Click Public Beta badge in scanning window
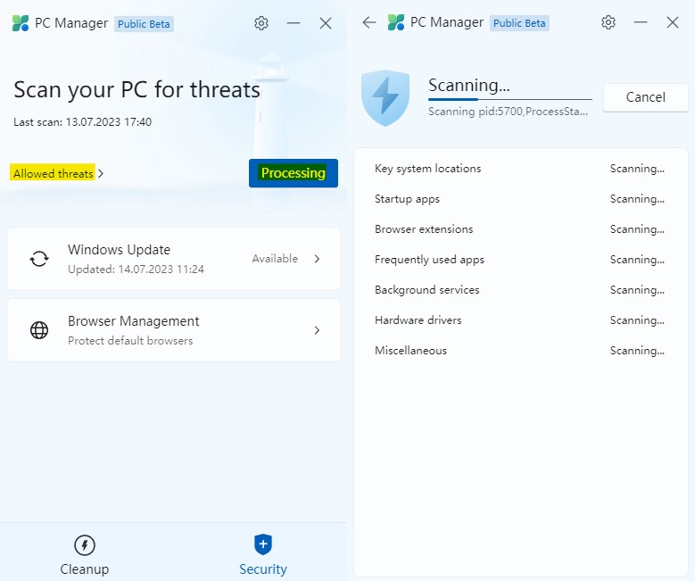695x581 pixels. click(x=519, y=23)
